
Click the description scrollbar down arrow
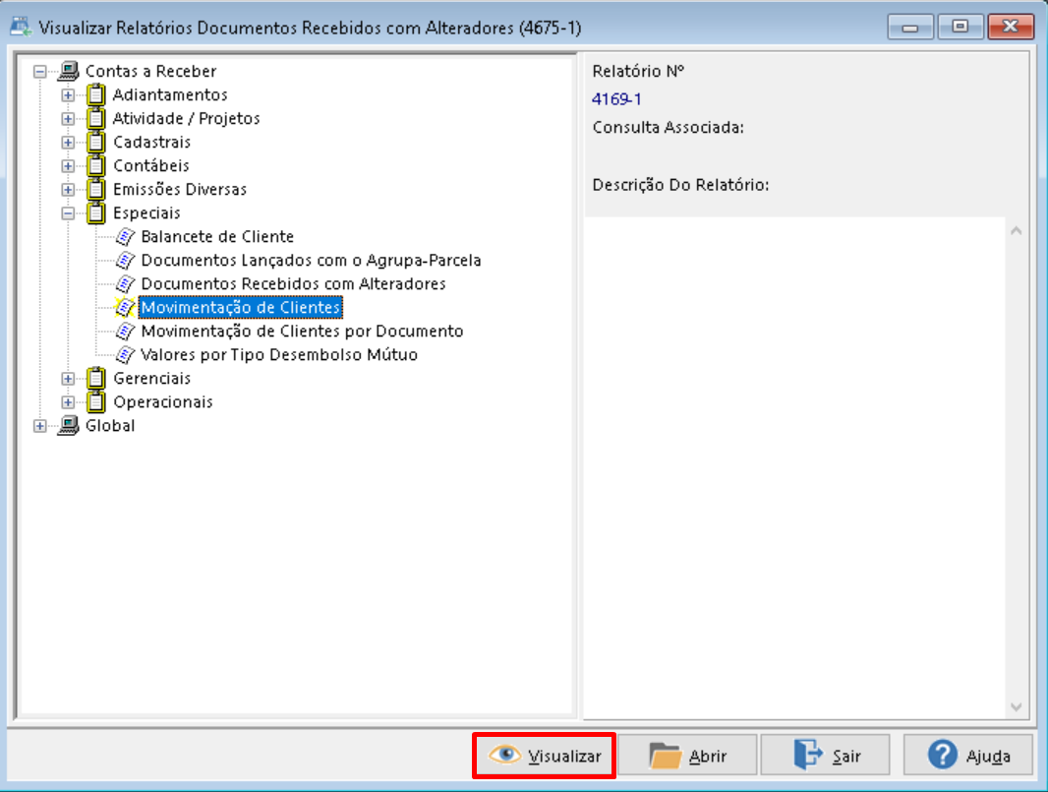[1016, 707]
